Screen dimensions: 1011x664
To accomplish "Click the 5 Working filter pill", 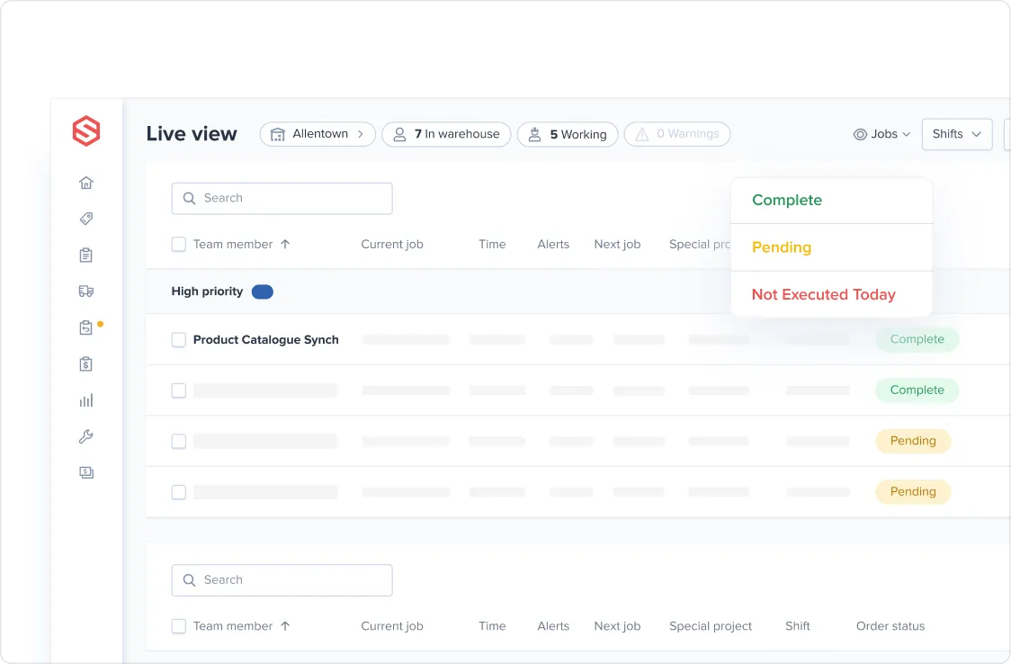I will [568, 133].
